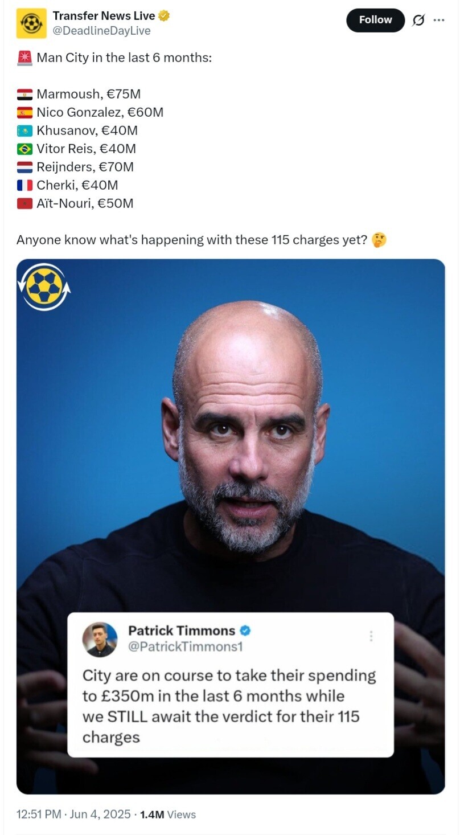Viewport: 460px width, 835px height.
Task: Open the Grok slash-circle icon beside Follow
Action: coord(418,20)
